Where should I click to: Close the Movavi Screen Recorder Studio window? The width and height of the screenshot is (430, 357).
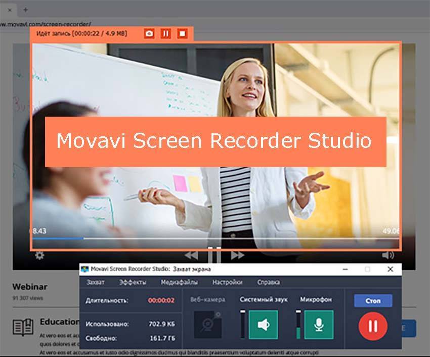390,270
